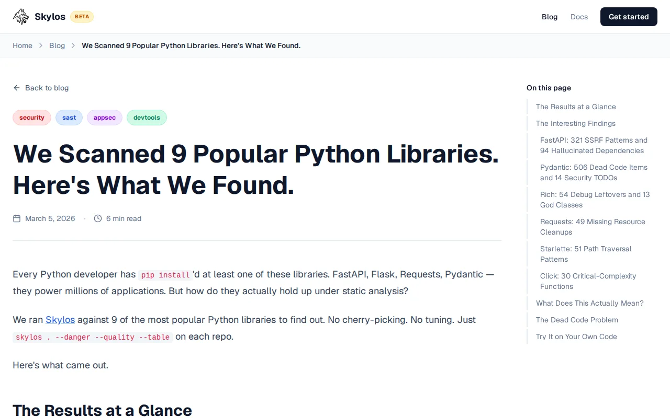This screenshot has width=670, height=418.
Task: Go to Blog in breadcrumb
Action: pos(57,45)
